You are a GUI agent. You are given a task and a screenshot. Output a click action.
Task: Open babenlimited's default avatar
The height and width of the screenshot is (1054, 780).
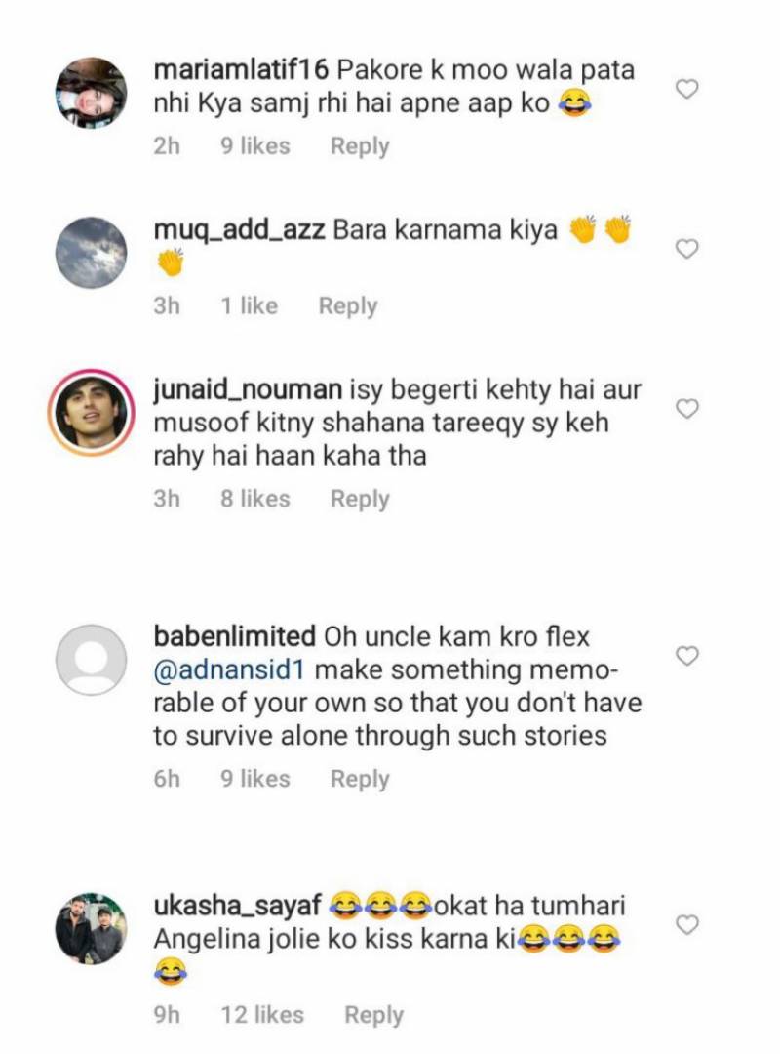point(91,659)
